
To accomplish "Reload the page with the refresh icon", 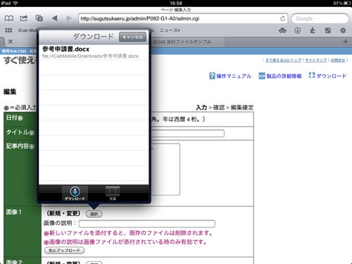I will pyautogui.click(x=282, y=18).
